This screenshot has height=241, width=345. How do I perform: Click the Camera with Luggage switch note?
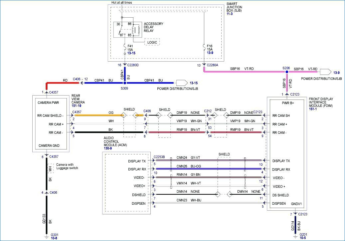click(67, 166)
